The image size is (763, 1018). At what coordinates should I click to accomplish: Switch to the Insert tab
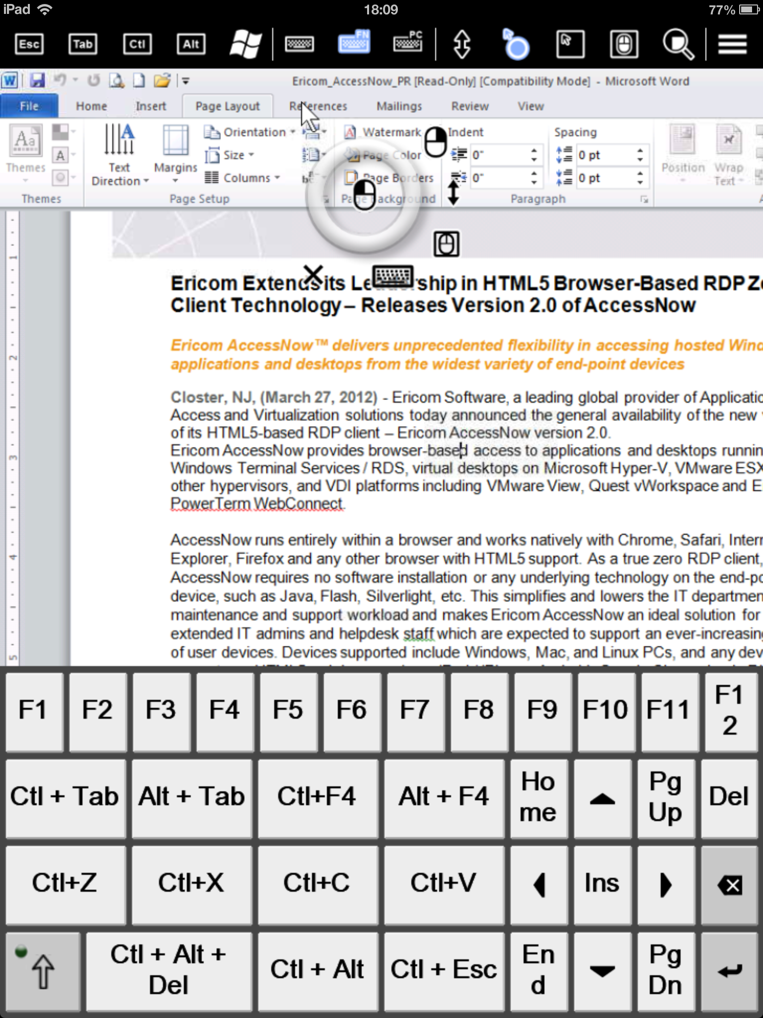click(x=151, y=106)
